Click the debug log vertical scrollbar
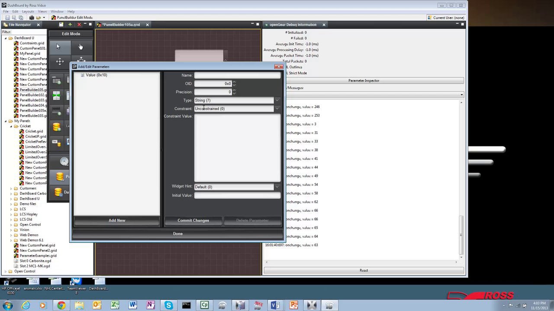 [x=461, y=235]
